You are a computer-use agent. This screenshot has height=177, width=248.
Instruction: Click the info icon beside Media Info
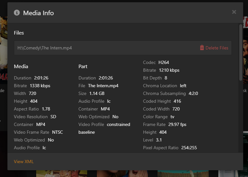coord(17,13)
